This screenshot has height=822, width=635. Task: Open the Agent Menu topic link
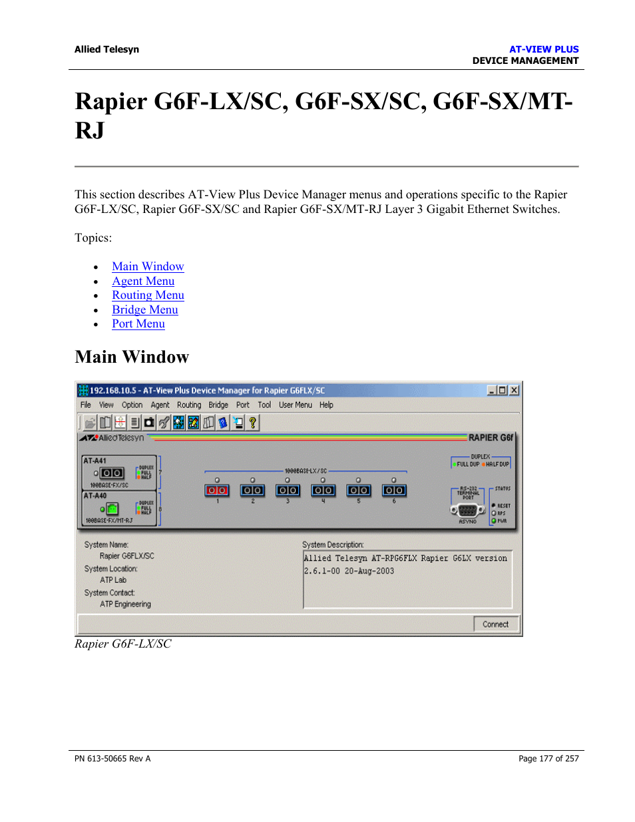[x=143, y=281]
